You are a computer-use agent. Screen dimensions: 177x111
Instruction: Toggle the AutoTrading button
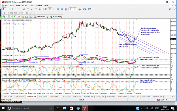(56, 17)
